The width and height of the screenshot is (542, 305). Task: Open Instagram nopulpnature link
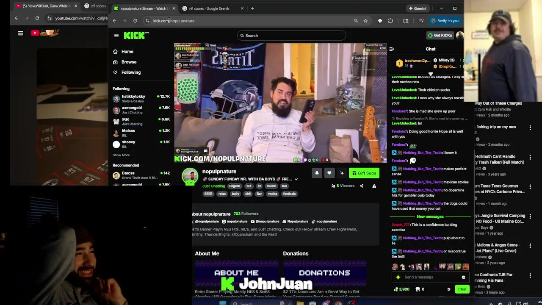[x=235, y=222]
